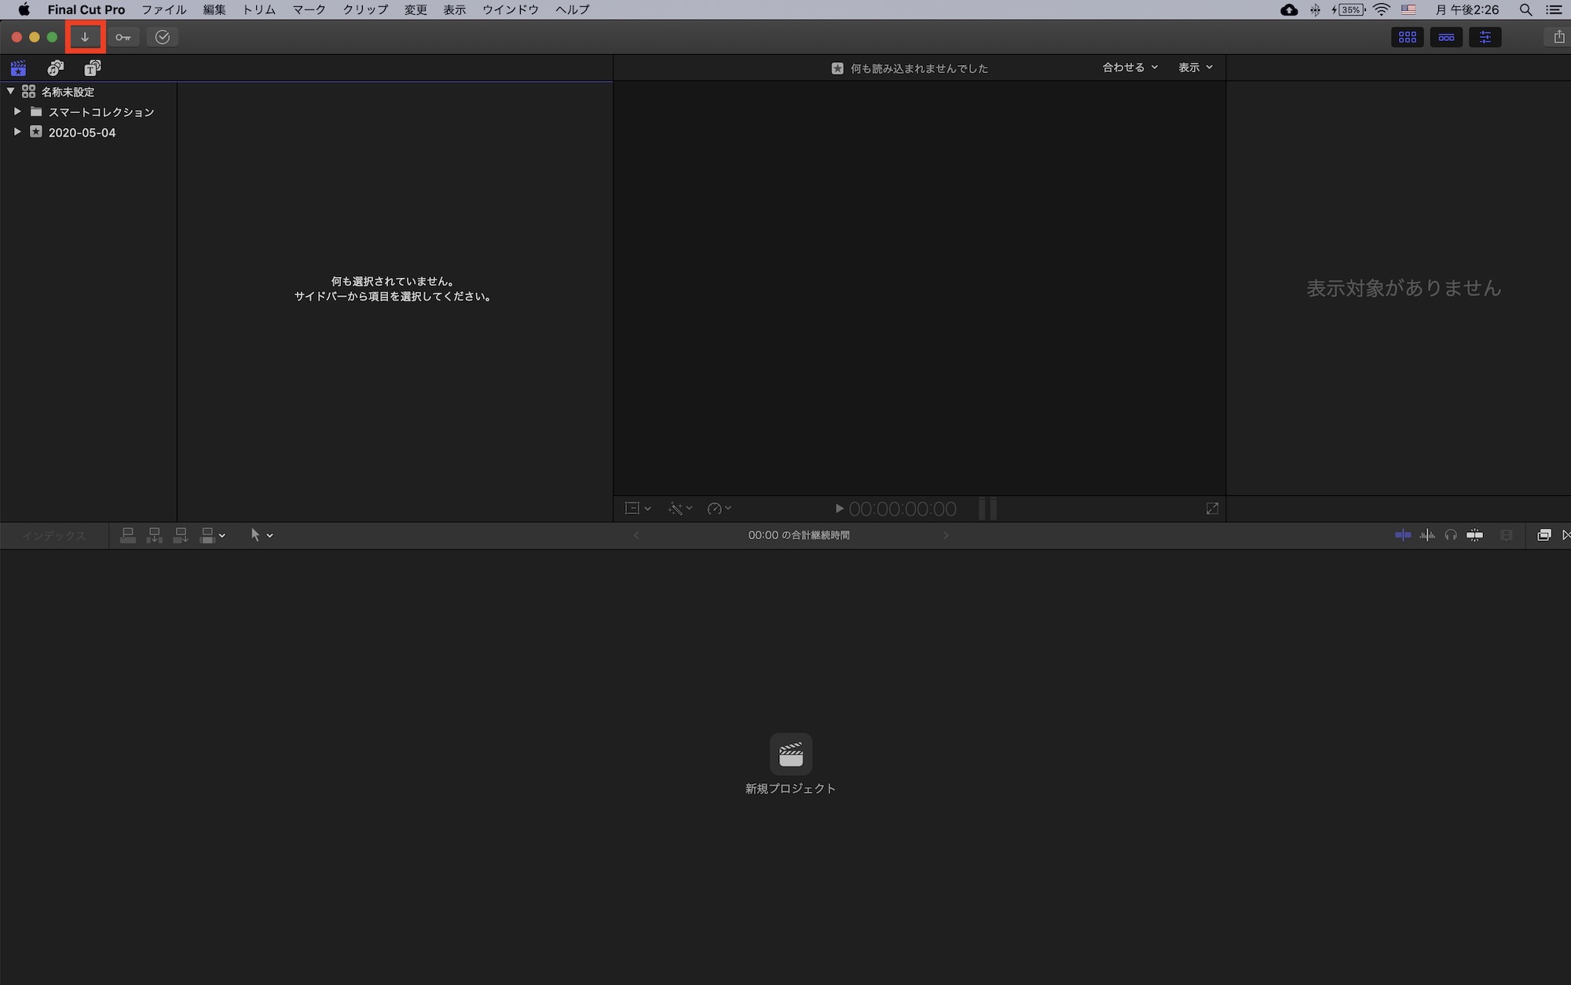Screen dimensions: 1571x985
Task: Expand the 2020-05-04 event
Action: coord(17,132)
